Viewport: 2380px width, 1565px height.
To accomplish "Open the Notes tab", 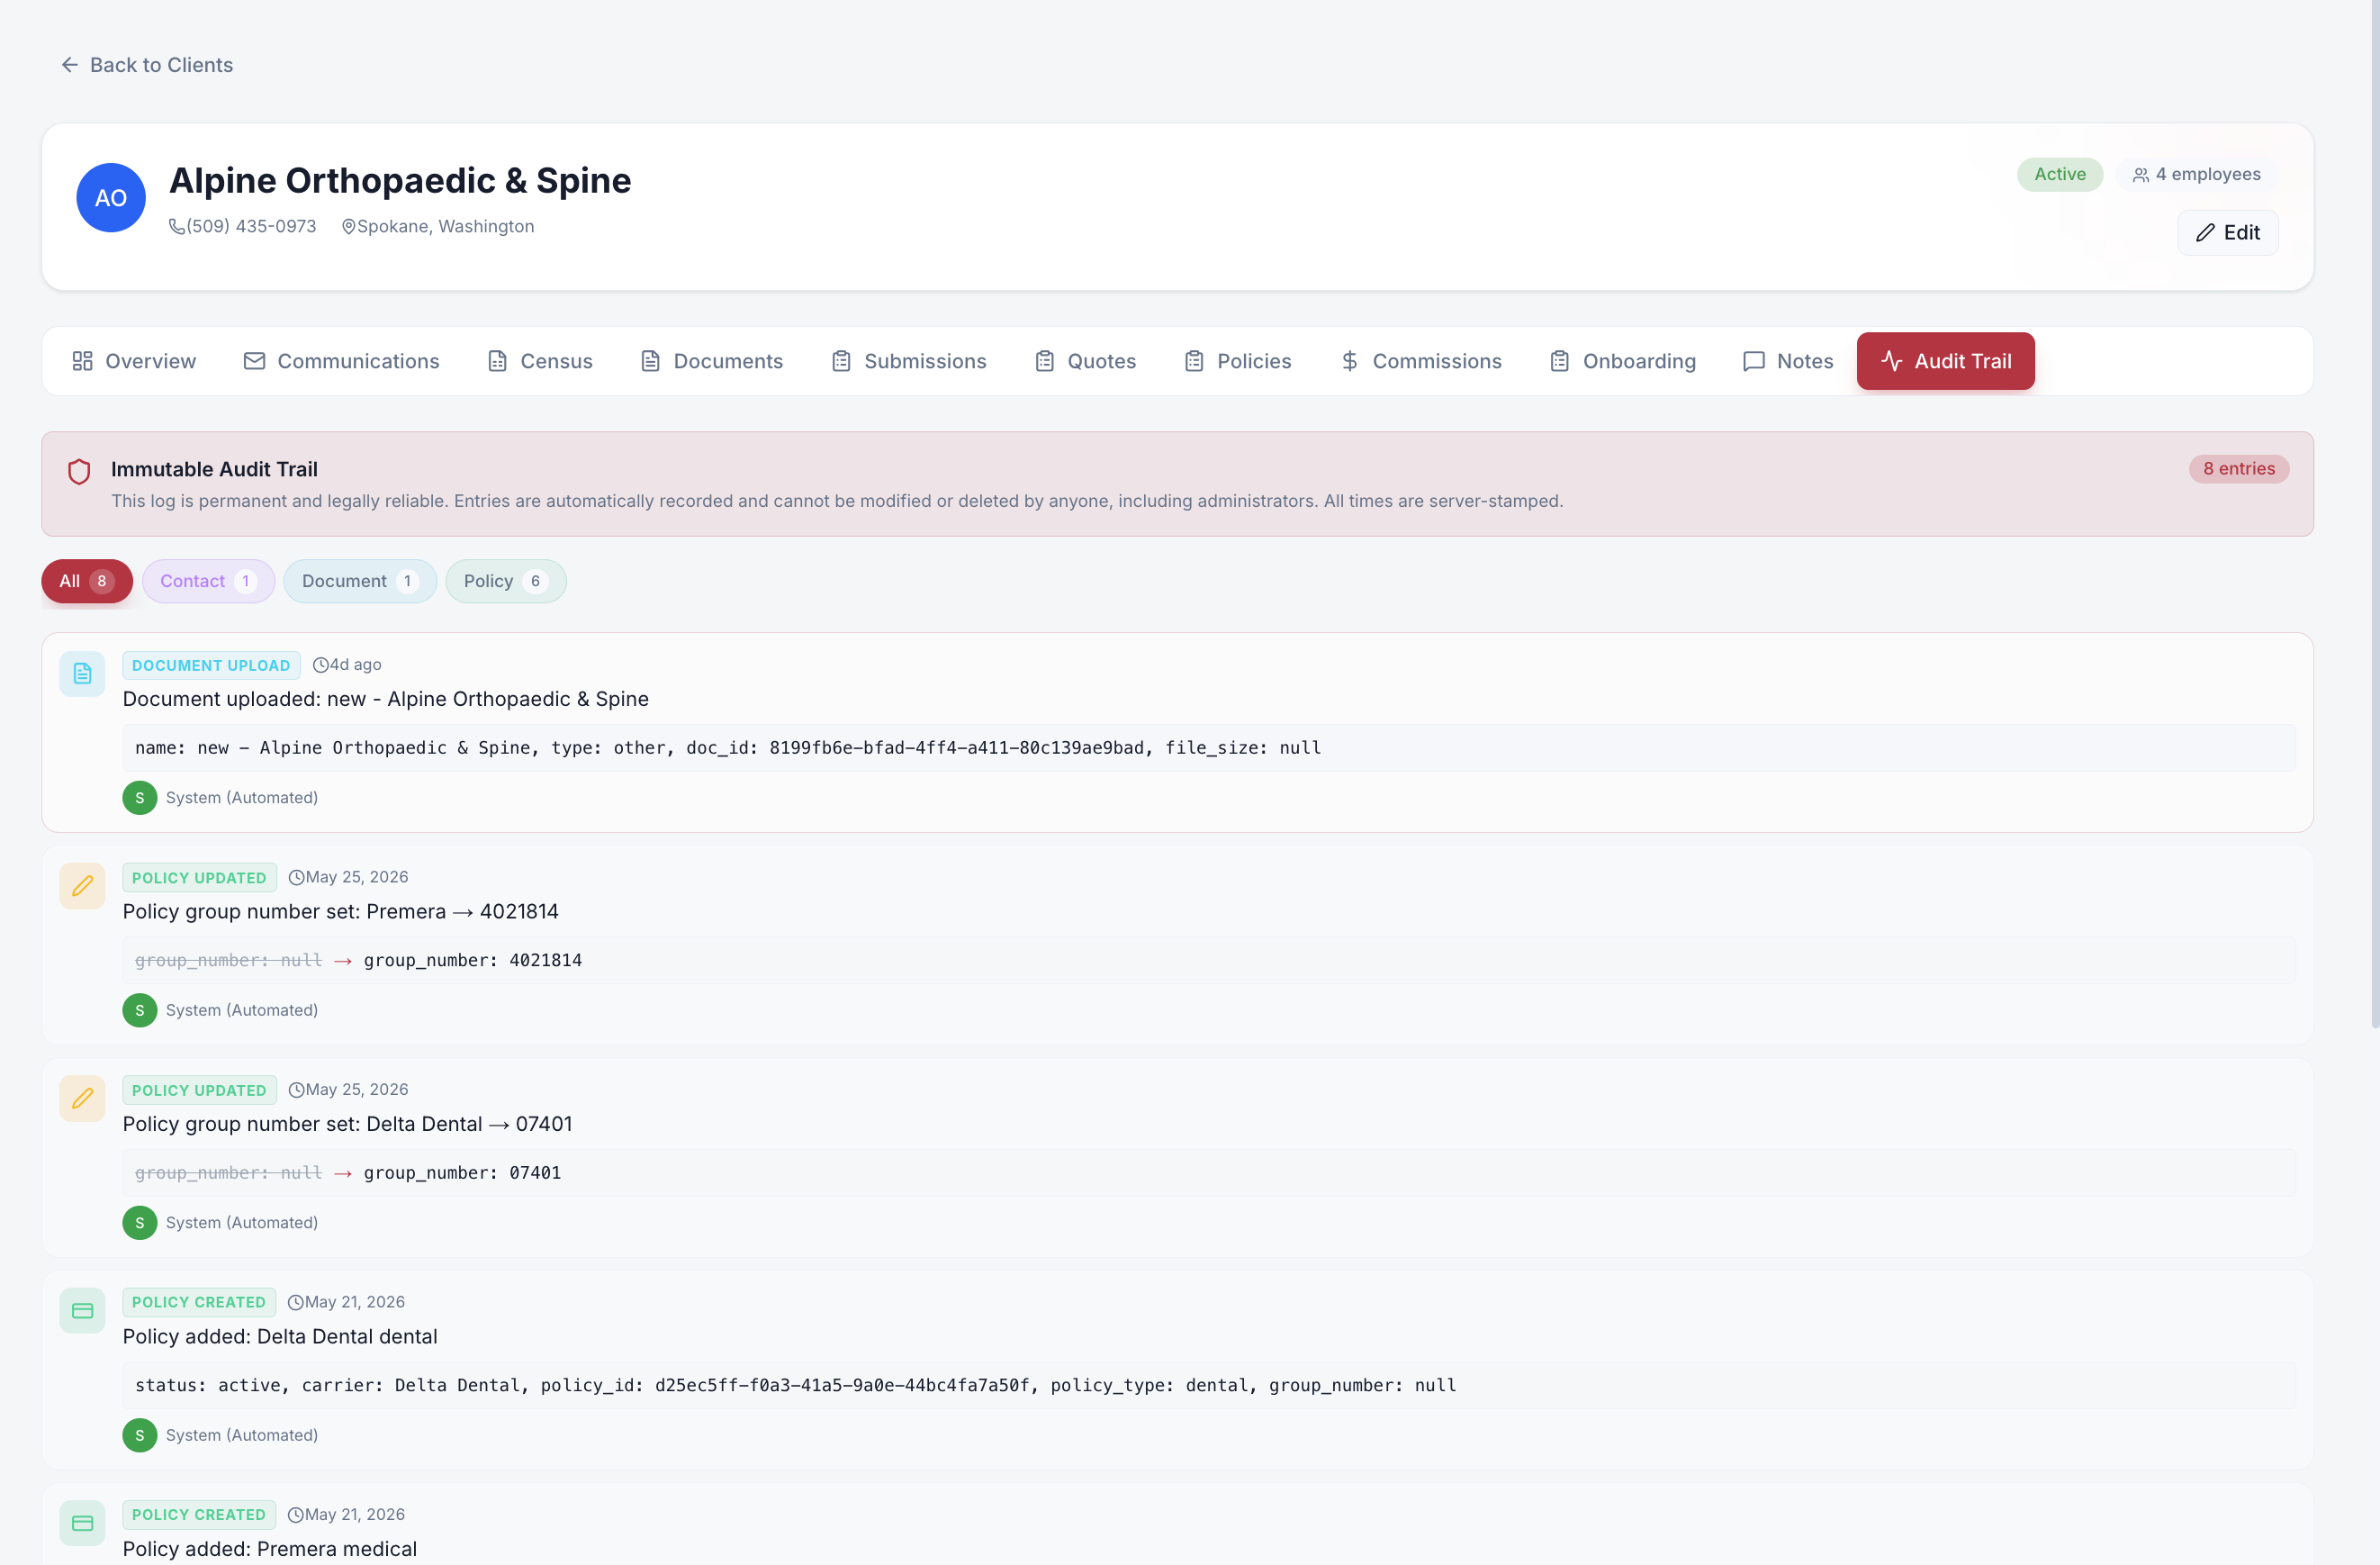I will tap(1788, 361).
